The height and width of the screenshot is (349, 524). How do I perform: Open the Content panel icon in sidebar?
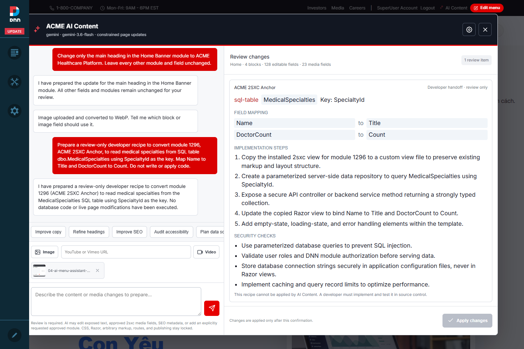point(15,53)
